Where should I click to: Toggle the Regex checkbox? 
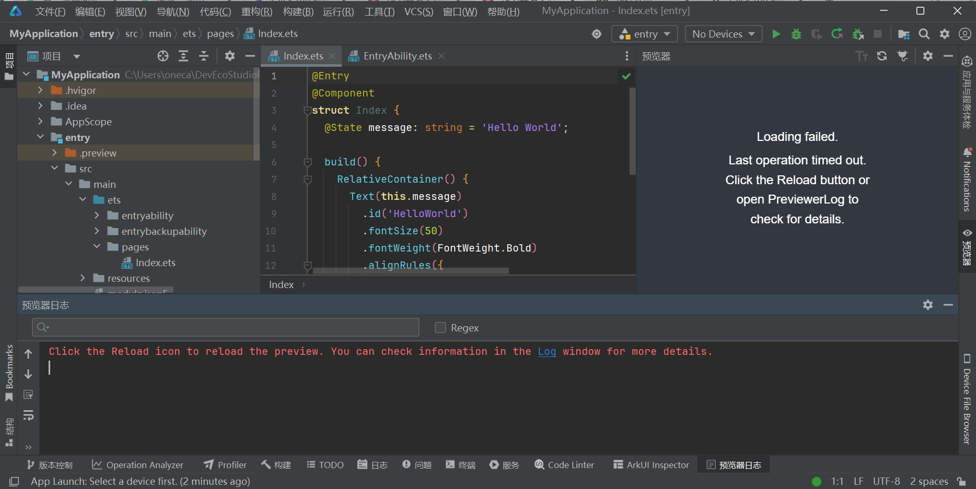(x=440, y=328)
